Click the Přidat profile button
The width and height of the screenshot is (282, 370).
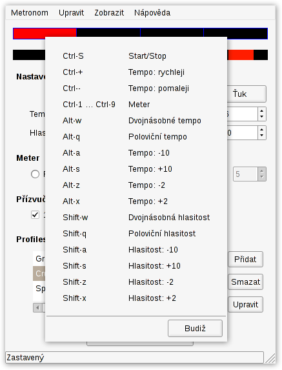(245, 260)
